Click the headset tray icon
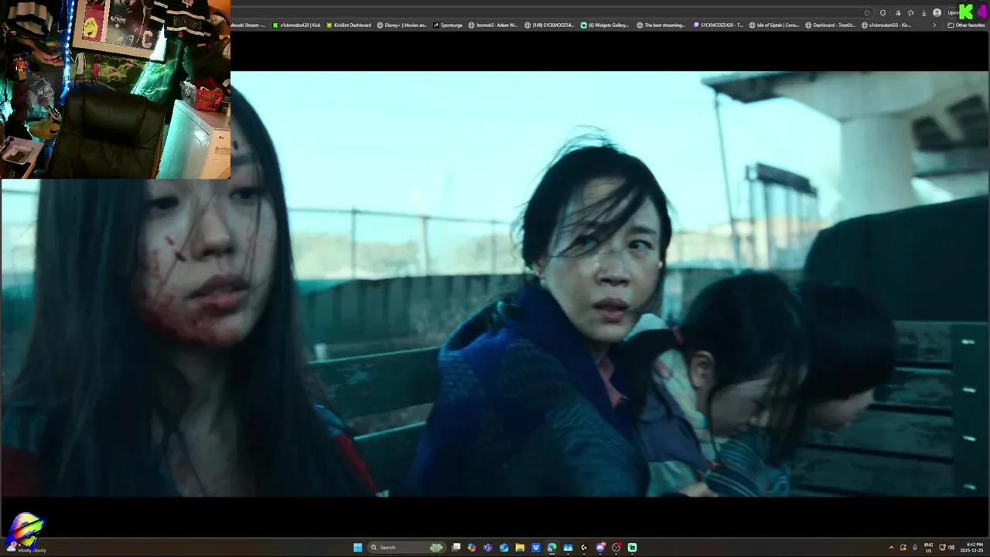 (903, 547)
